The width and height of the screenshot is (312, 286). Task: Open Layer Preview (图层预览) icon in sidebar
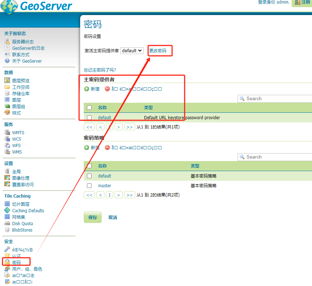click(7, 81)
